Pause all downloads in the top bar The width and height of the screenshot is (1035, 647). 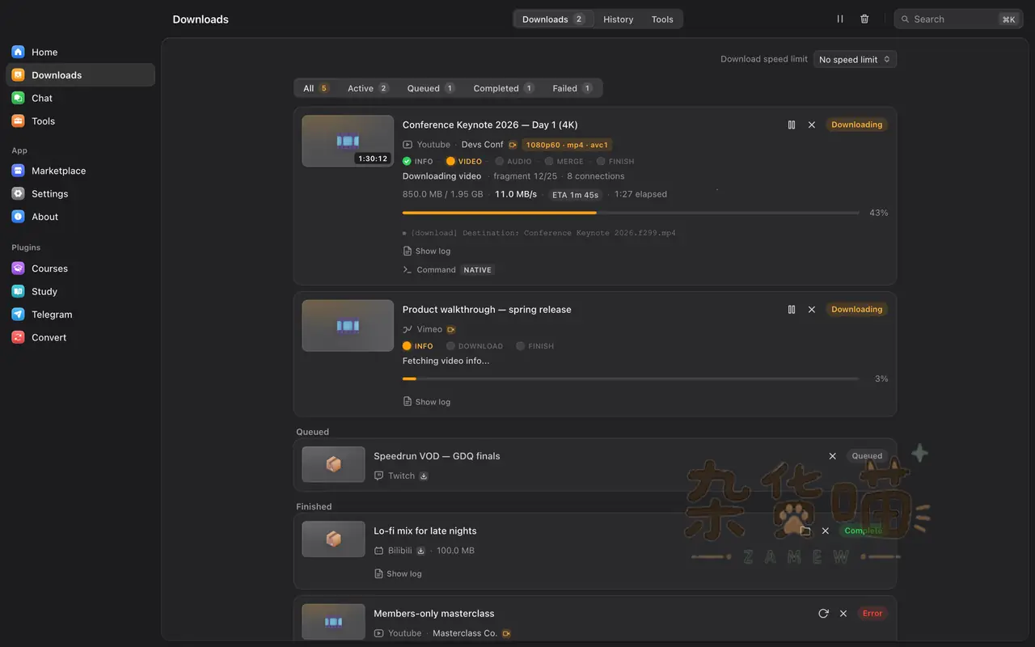(840, 19)
